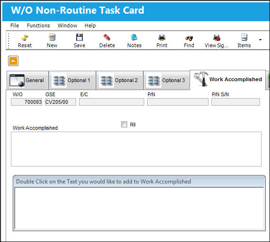Click the toolbar drag handle dots
The height and width of the screenshot is (242, 270).
point(9,41)
